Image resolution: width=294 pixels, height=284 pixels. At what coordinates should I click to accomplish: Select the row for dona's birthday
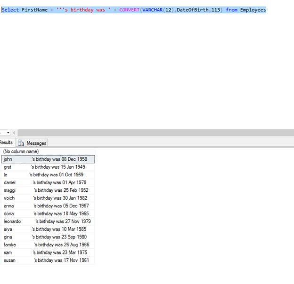coord(48,213)
